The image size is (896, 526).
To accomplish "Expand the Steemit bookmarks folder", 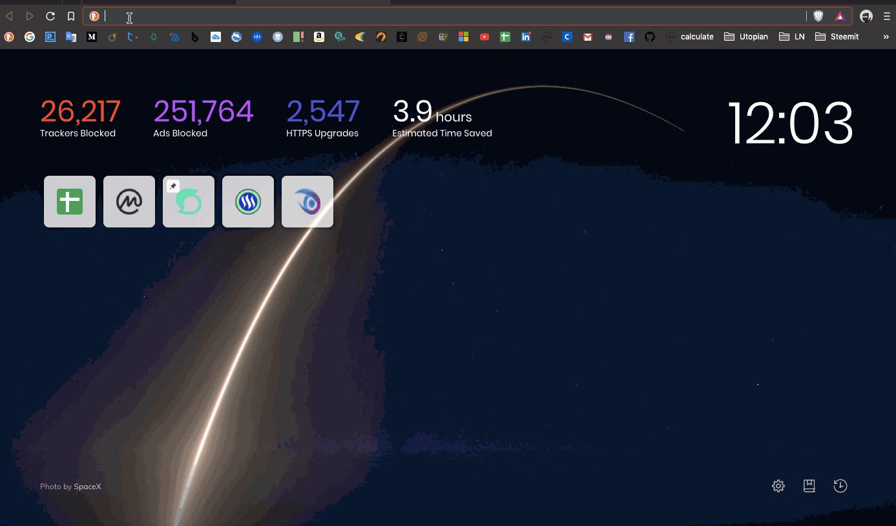I will click(837, 37).
